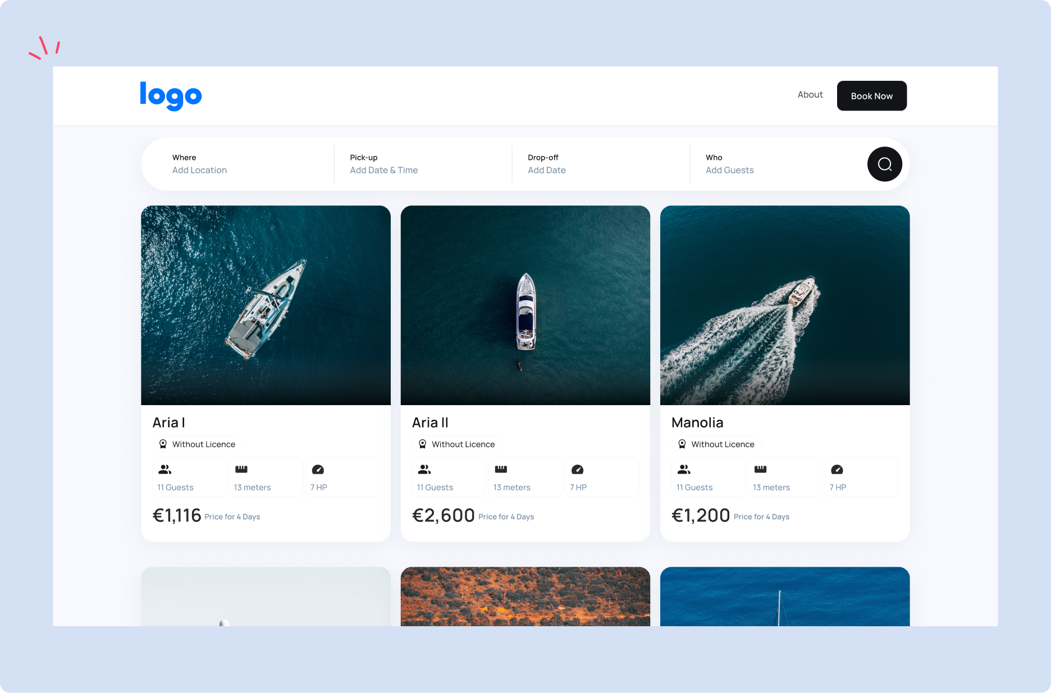Screen dimensions: 1051x693
Task: Click the Without Licence tag on Aria II
Action: click(x=457, y=444)
